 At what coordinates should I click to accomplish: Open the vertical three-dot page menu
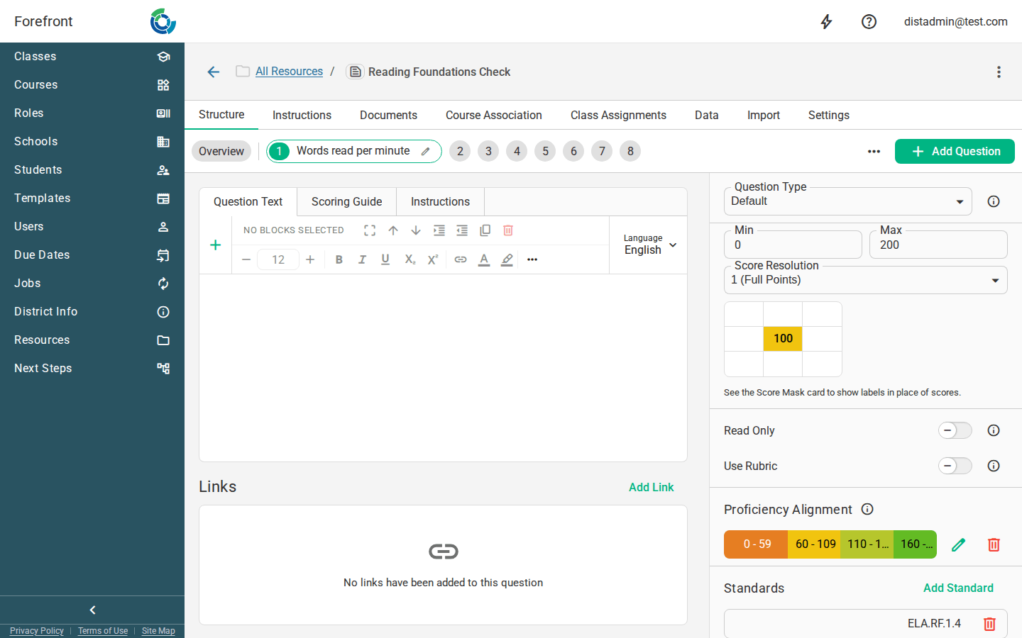(999, 72)
